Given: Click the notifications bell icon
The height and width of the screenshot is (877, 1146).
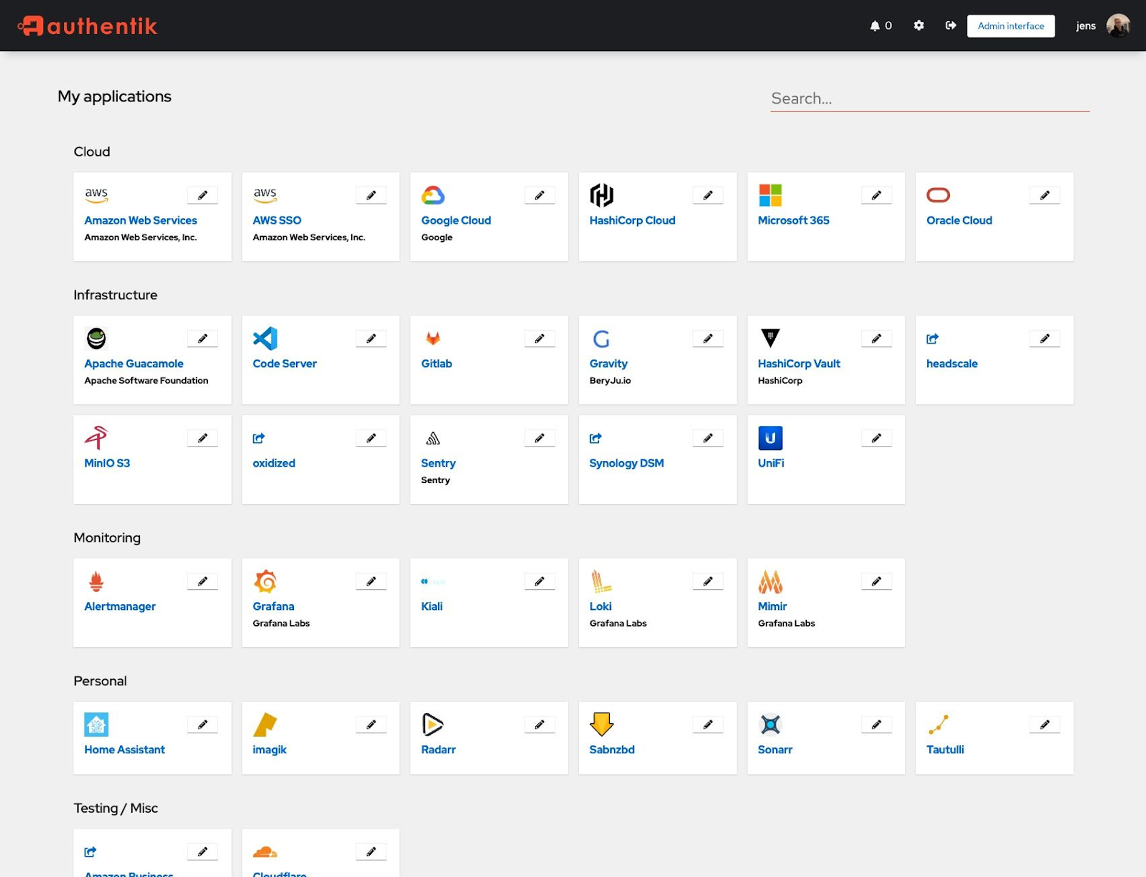Looking at the screenshot, I should click(x=874, y=25).
